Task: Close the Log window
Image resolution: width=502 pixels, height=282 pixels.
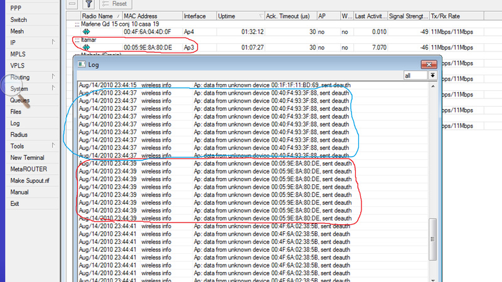Action: click(x=429, y=65)
